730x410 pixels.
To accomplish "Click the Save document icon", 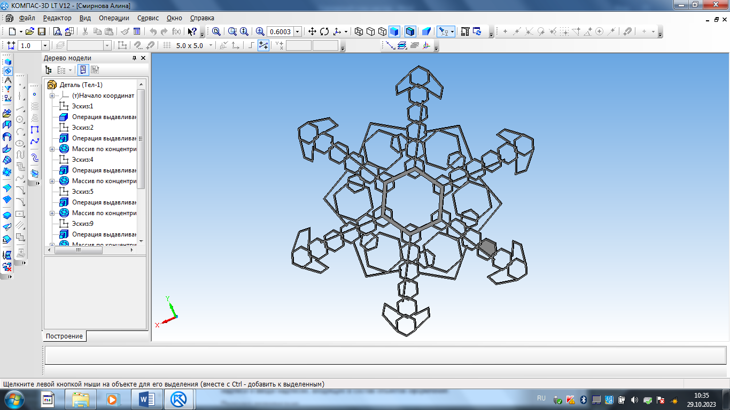I will click(41, 31).
